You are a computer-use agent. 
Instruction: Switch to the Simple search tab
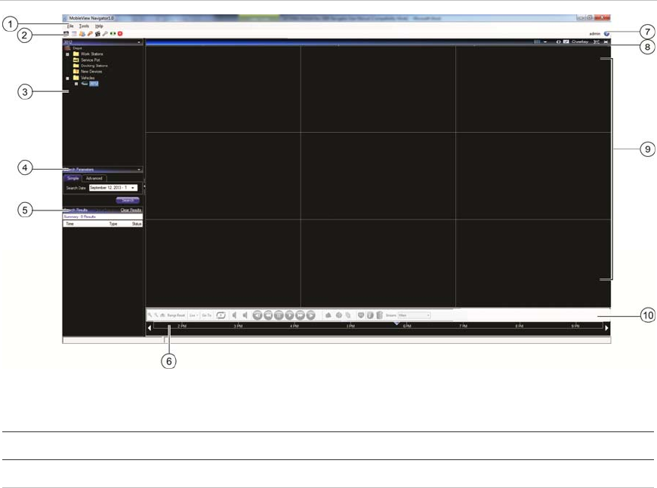pyautogui.click(x=73, y=178)
